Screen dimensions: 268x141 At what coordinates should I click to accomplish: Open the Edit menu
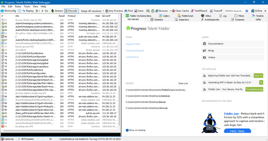[10, 6]
